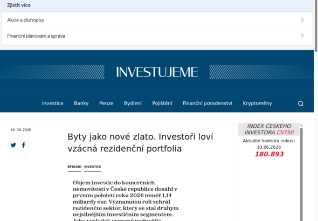Image resolution: width=318 pixels, height=221 pixels.
Task: Open the Investice menu item
Action: [53, 103]
